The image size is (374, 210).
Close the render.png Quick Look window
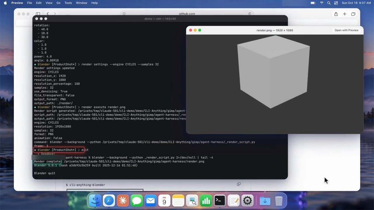pyautogui.click(x=191, y=30)
